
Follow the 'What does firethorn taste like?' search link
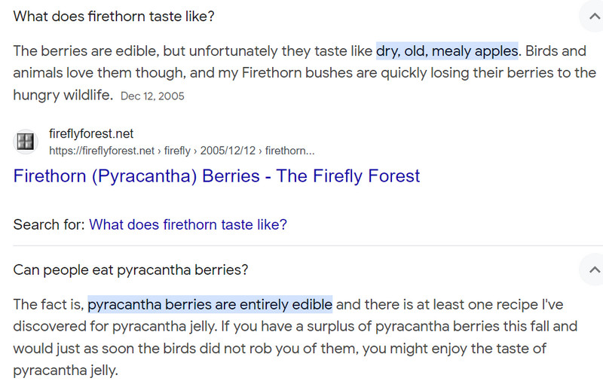[x=188, y=224]
